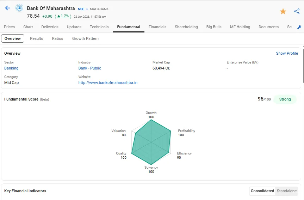View the Shareholding tab
This screenshot has height=200, width=304.
click(186, 27)
